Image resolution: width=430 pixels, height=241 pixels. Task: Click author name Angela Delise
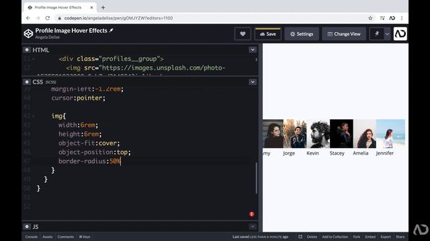tap(48, 37)
